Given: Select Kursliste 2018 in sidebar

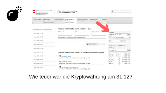Looking at the screenshot, I should pos(39,33).
